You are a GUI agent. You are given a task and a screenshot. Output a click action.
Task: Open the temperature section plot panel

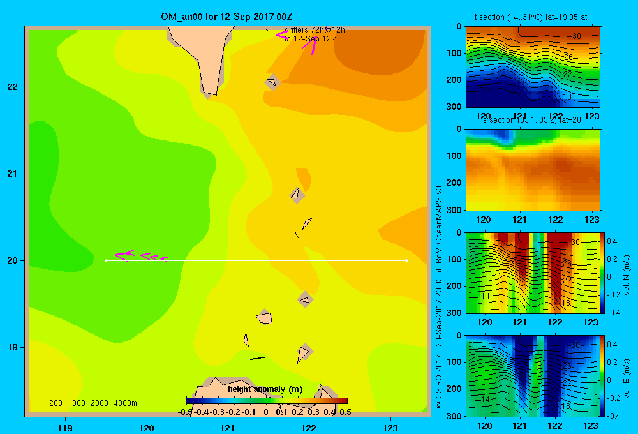533,67
